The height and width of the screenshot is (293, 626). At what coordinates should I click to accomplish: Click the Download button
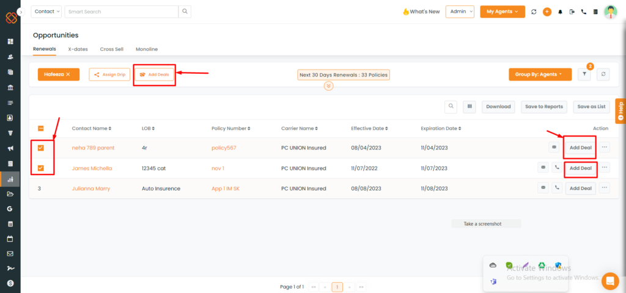pos(498,106)
